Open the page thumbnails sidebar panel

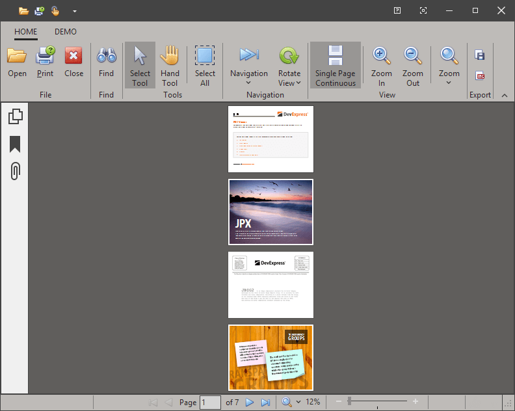(15, 116)
